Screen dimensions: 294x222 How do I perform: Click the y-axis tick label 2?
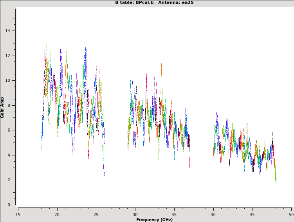coord(9,180)
